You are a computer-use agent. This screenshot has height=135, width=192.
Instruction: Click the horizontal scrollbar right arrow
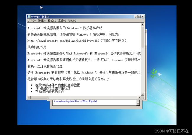pyautogui.click(x=139, y=97)
